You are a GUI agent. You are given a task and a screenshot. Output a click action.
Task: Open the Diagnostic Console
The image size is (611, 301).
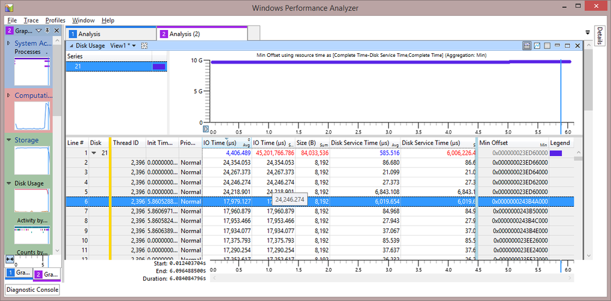[x=32, y=289]
